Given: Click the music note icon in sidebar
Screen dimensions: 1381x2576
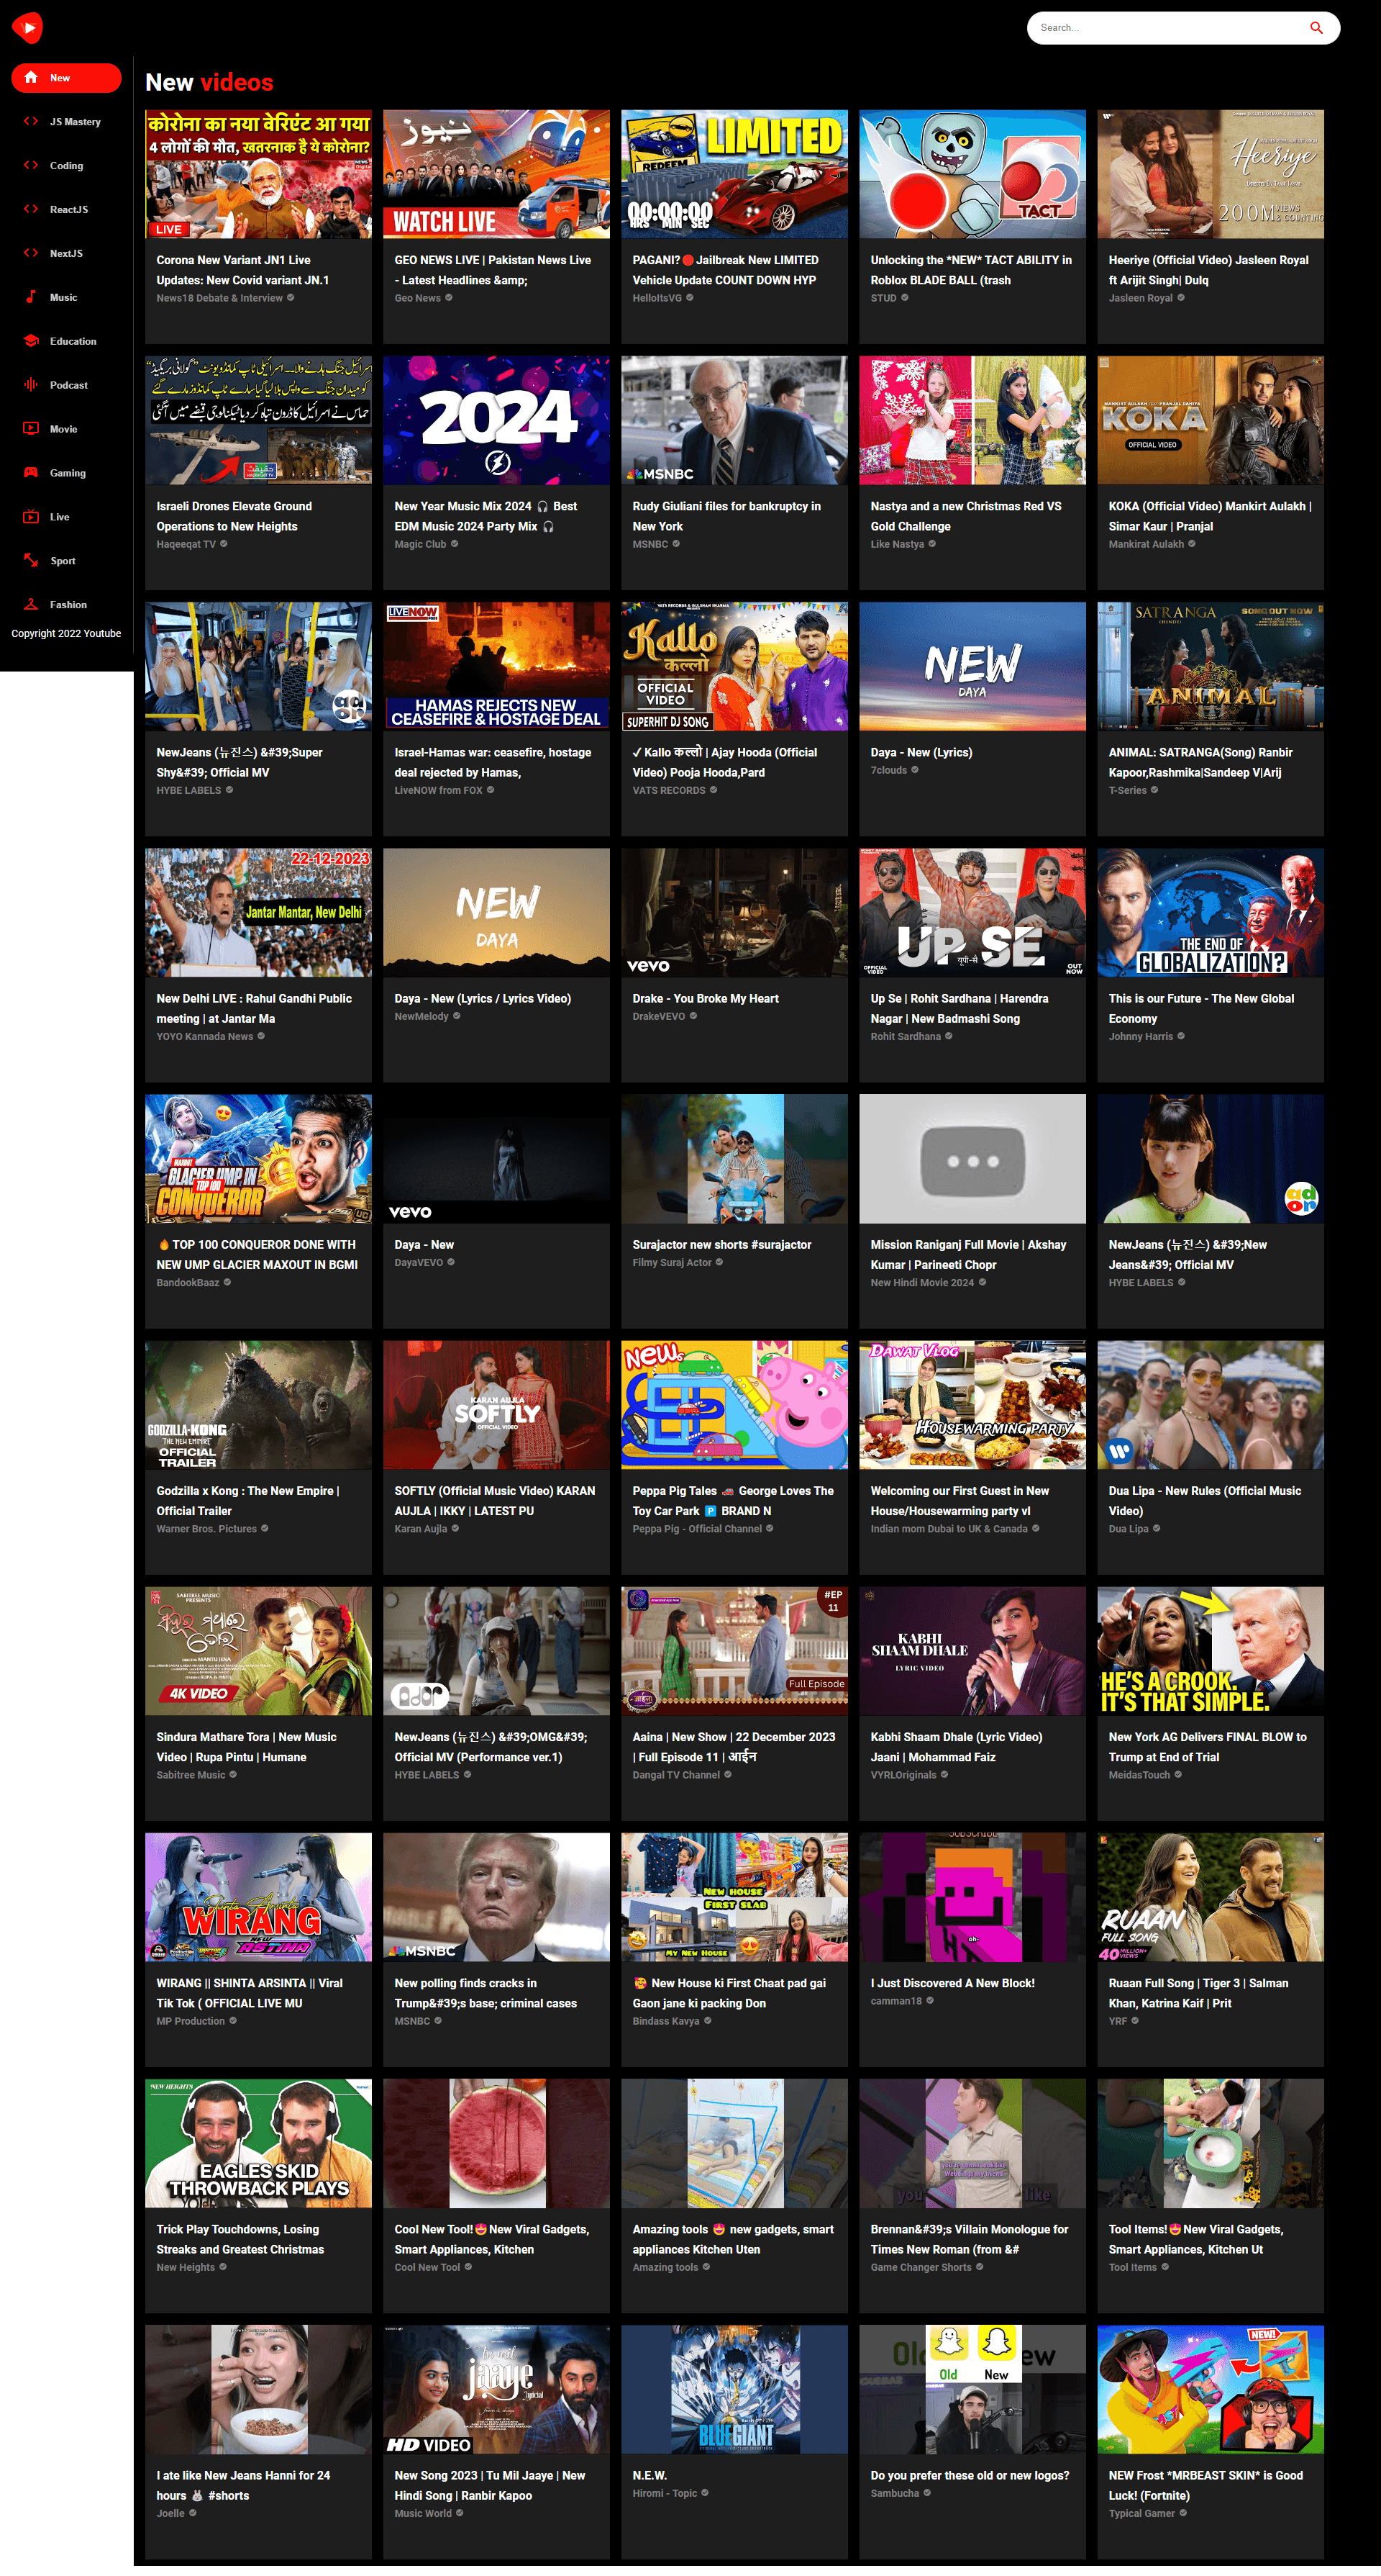Looking at the screenshot, I should pos(31,298).
